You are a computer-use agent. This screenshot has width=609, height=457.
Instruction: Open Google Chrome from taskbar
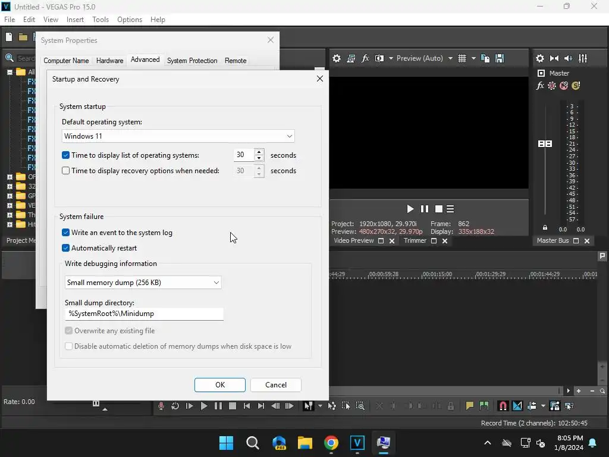(331, 443)
